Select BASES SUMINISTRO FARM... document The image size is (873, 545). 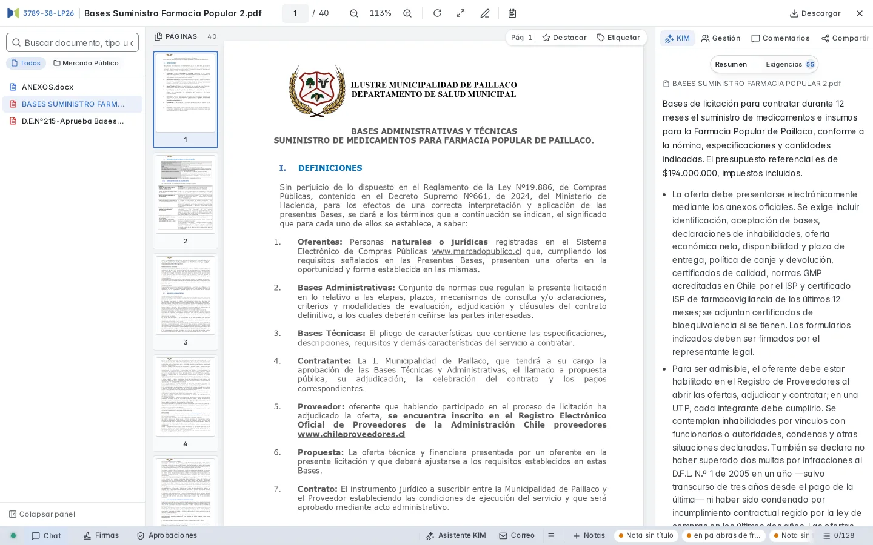[73, 104]
